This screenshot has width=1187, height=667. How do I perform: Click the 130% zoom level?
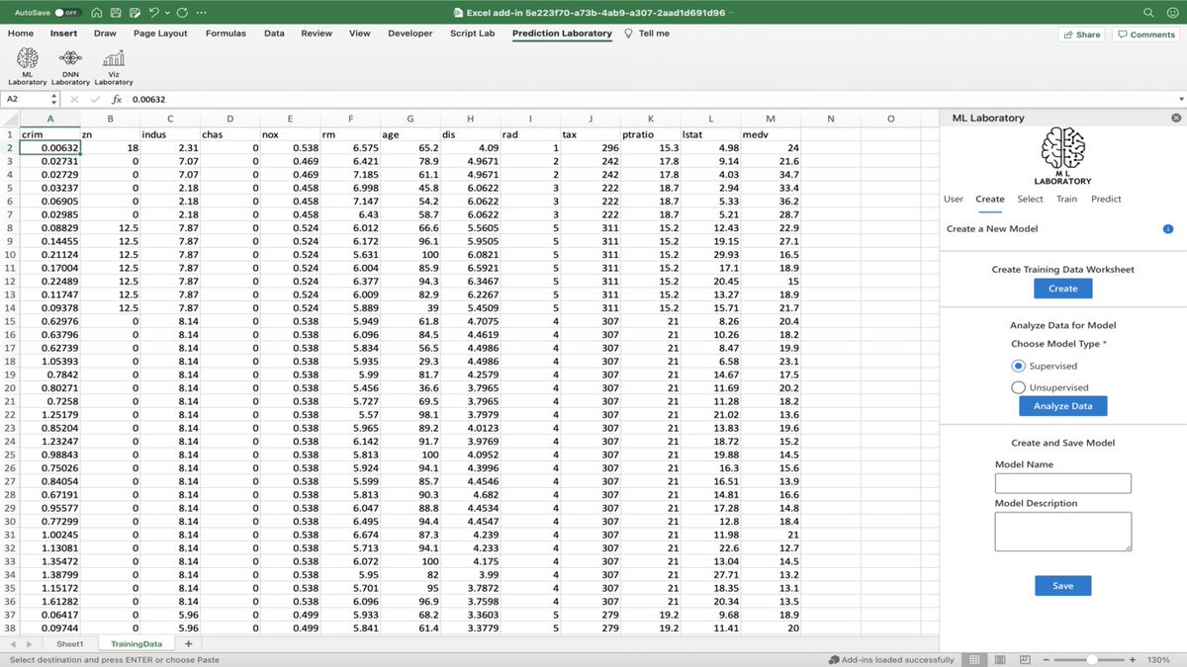pos(1159,659)
